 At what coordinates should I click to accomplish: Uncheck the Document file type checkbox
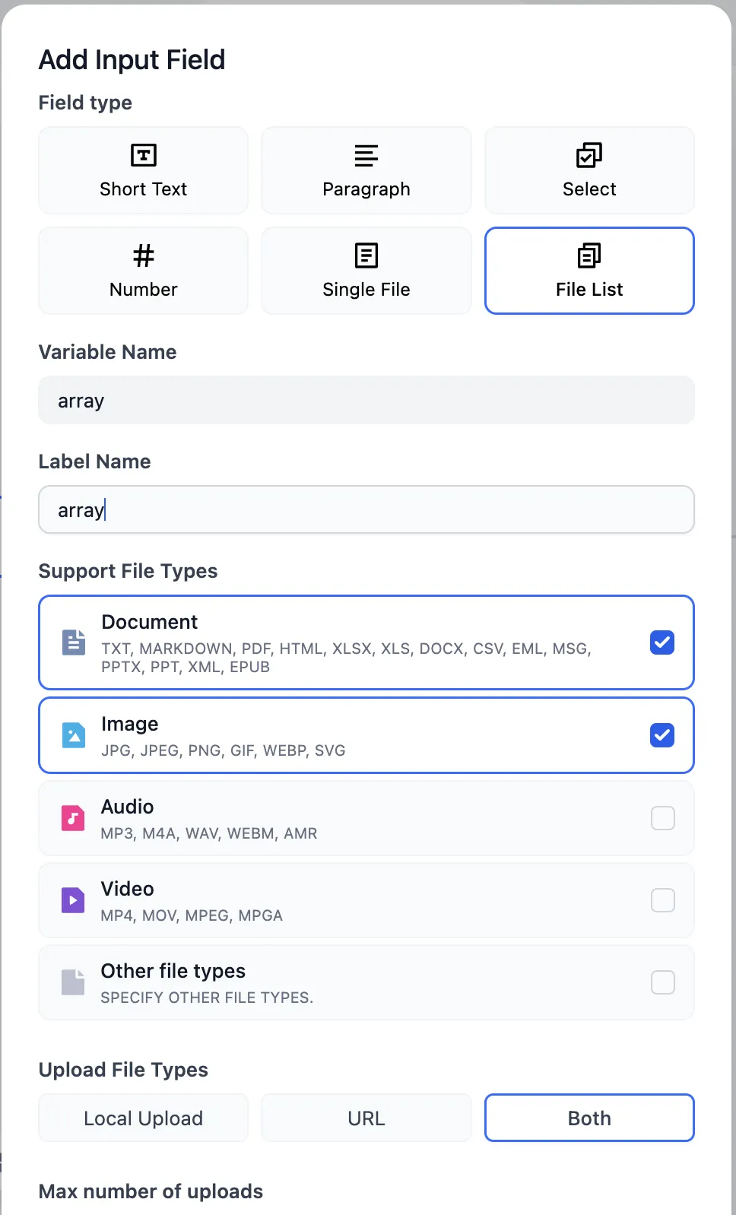tap(662, 642)
